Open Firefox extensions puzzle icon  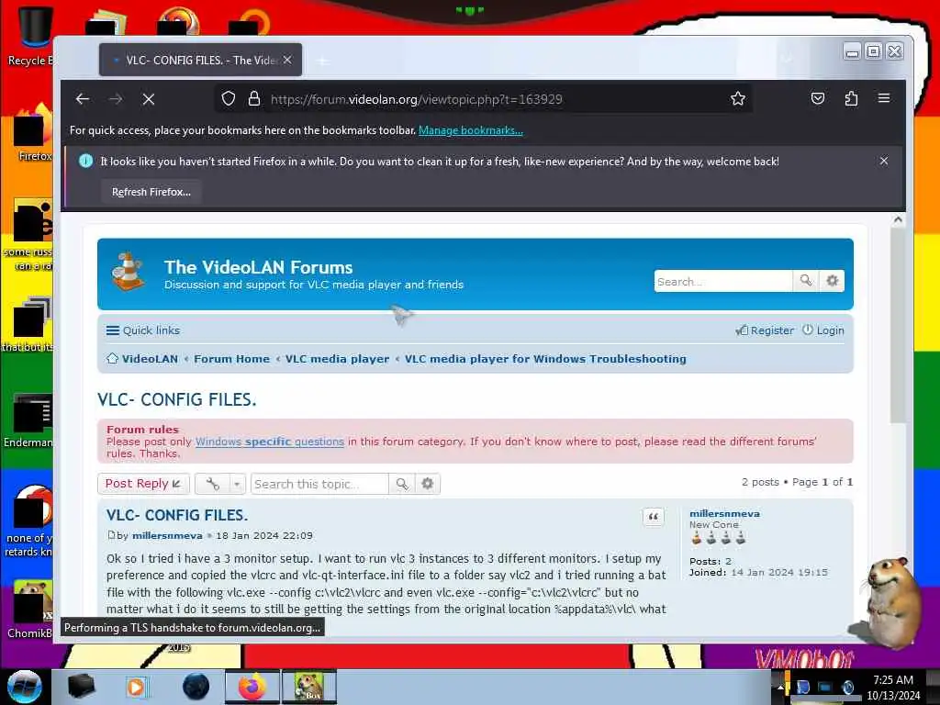tap(851, 98)
